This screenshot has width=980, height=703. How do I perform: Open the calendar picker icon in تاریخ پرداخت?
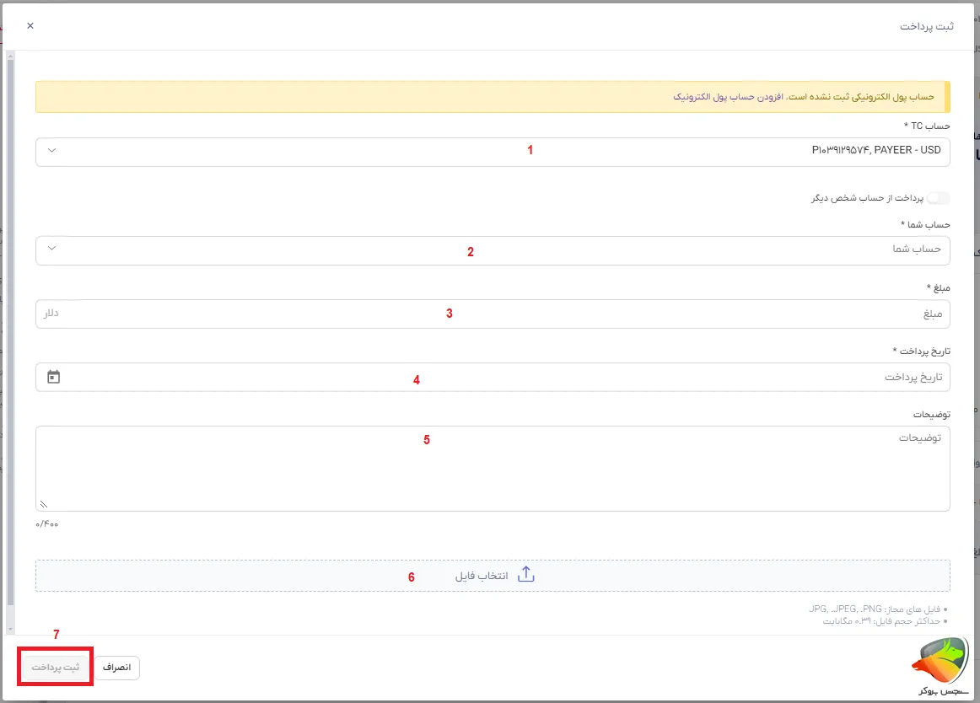[x=54, y=377]
